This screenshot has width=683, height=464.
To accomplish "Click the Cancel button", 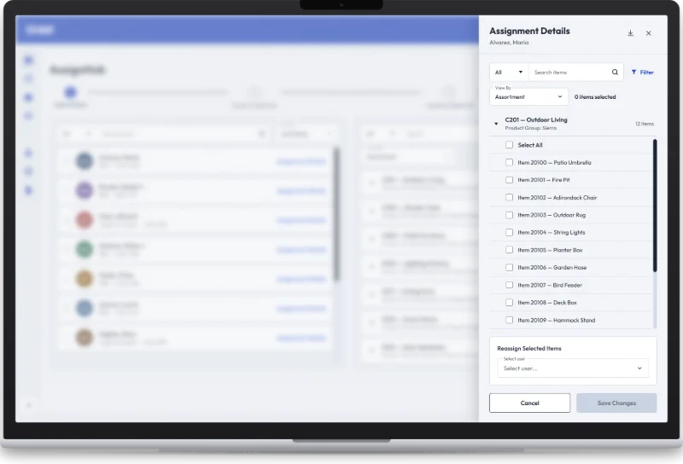I will click(529, 403).
